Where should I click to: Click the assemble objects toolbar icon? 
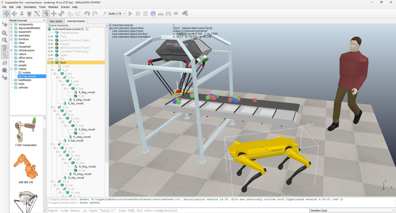click(70, 14)
